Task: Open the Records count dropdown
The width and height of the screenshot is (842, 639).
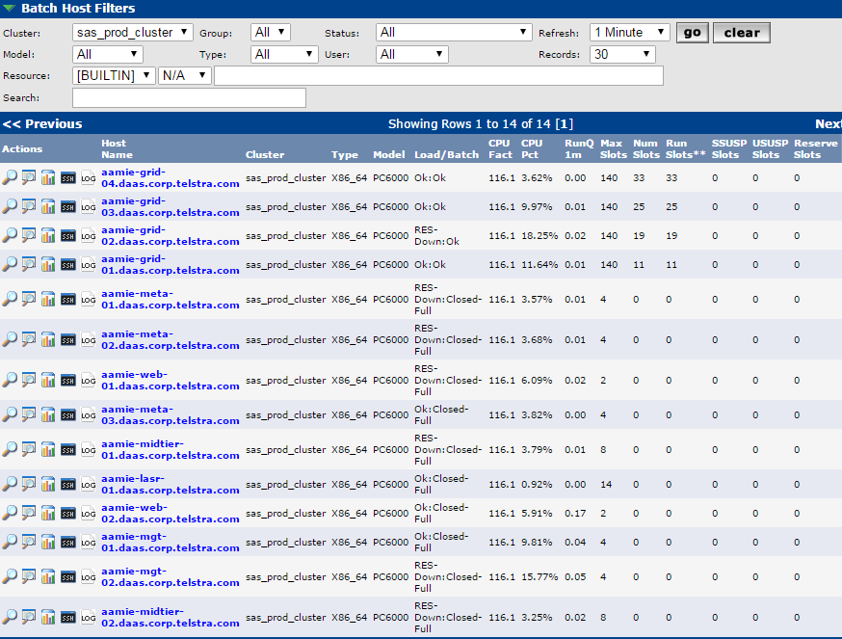Action: [621, 54]
